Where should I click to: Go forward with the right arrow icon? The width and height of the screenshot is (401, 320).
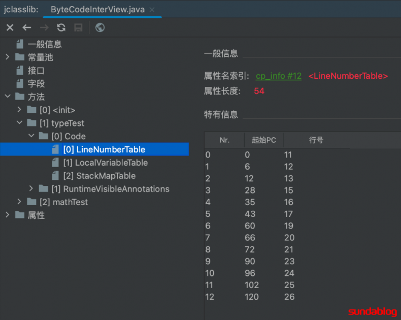tap(44, 27)
